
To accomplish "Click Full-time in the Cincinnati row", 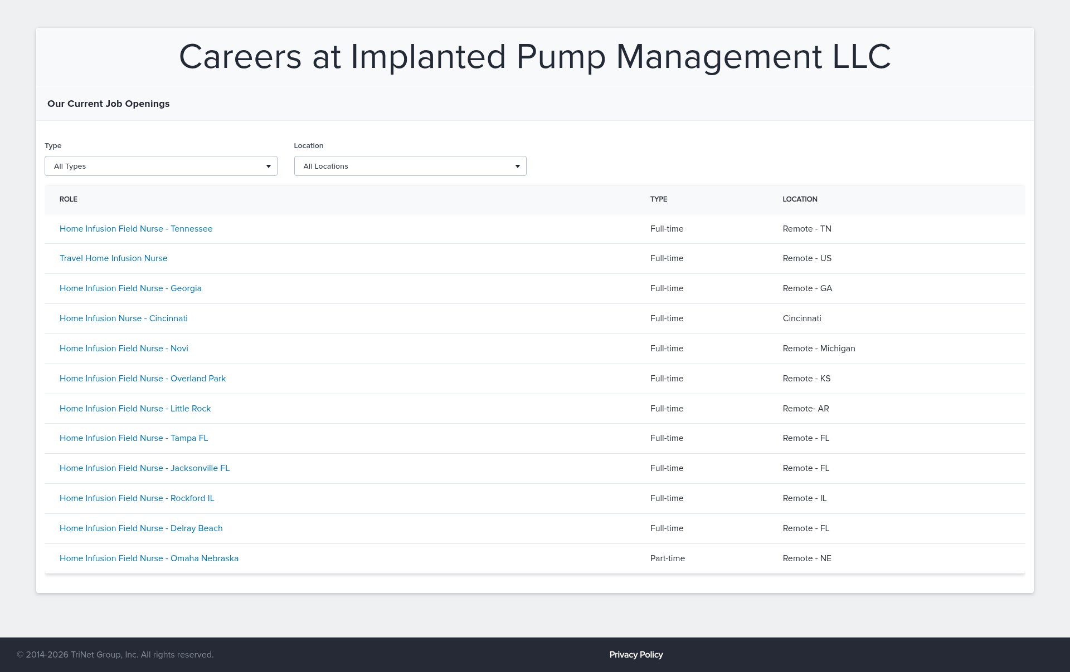I will 667,318.
